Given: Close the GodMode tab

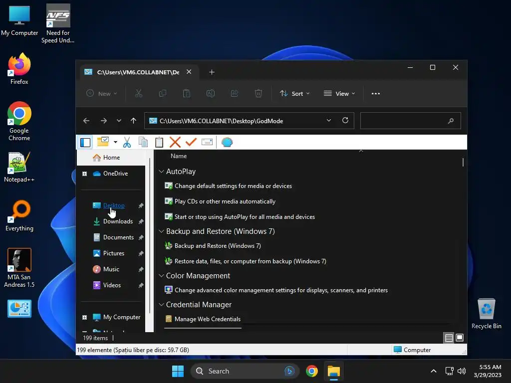Looking at the screenshot, I should [x=189, y=72].
